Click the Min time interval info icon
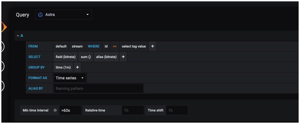The height and width of the screenshot is (124, 300). (x=55, y=110)
